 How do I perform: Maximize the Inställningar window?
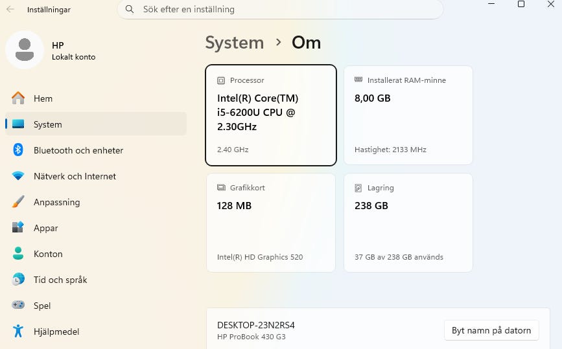point(521,4)
